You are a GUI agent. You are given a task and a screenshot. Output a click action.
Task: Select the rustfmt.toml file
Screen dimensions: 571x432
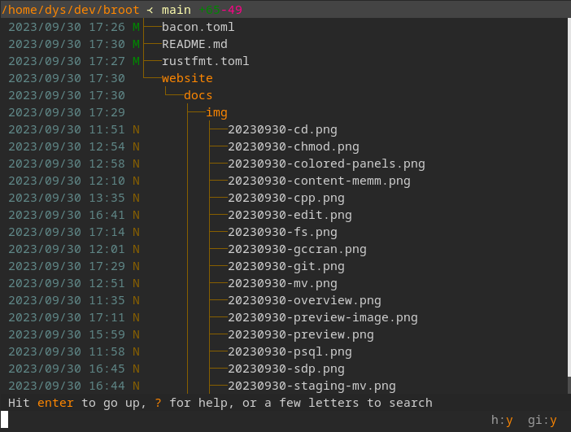click(206, 61)
